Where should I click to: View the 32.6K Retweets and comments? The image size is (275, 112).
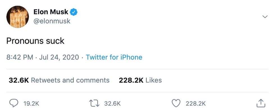(x=19, y=80)
